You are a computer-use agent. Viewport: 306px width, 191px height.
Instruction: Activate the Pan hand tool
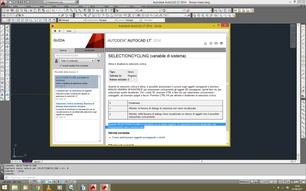coord(67,10)
